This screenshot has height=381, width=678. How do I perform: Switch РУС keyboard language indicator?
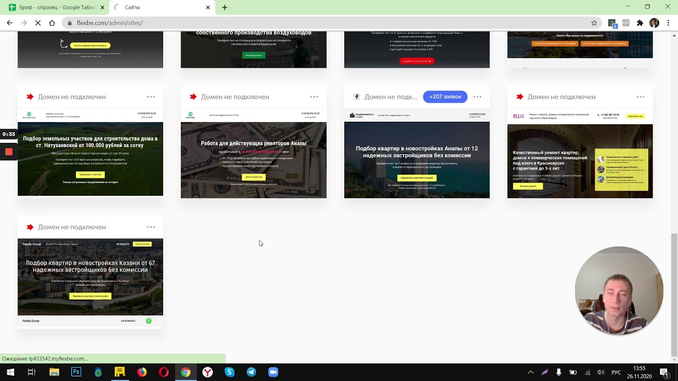click(616, 372)
